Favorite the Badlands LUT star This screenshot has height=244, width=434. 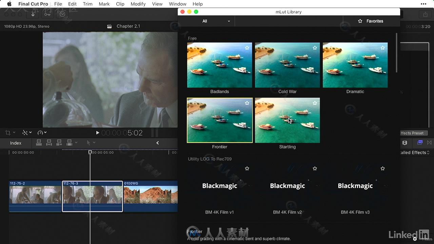pyautogui.click(x=247, y=48)
